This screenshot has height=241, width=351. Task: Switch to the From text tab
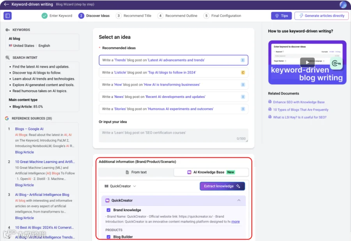click(136, 172)
